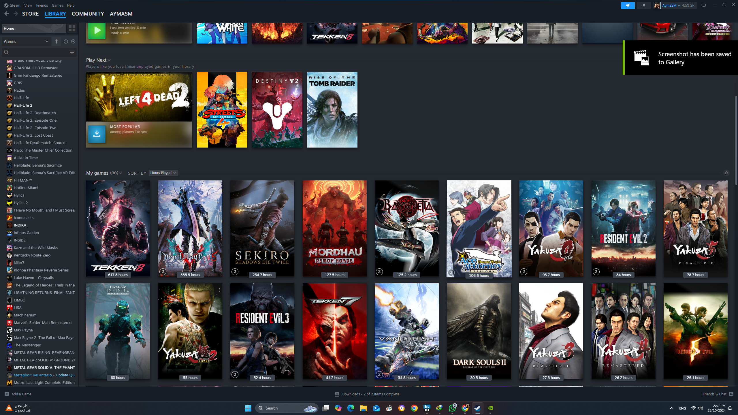The height and width of the screenshot is (415, 738).
Task: Open the Screenshot saved to Gallery notification
Action: pos(680,58)
